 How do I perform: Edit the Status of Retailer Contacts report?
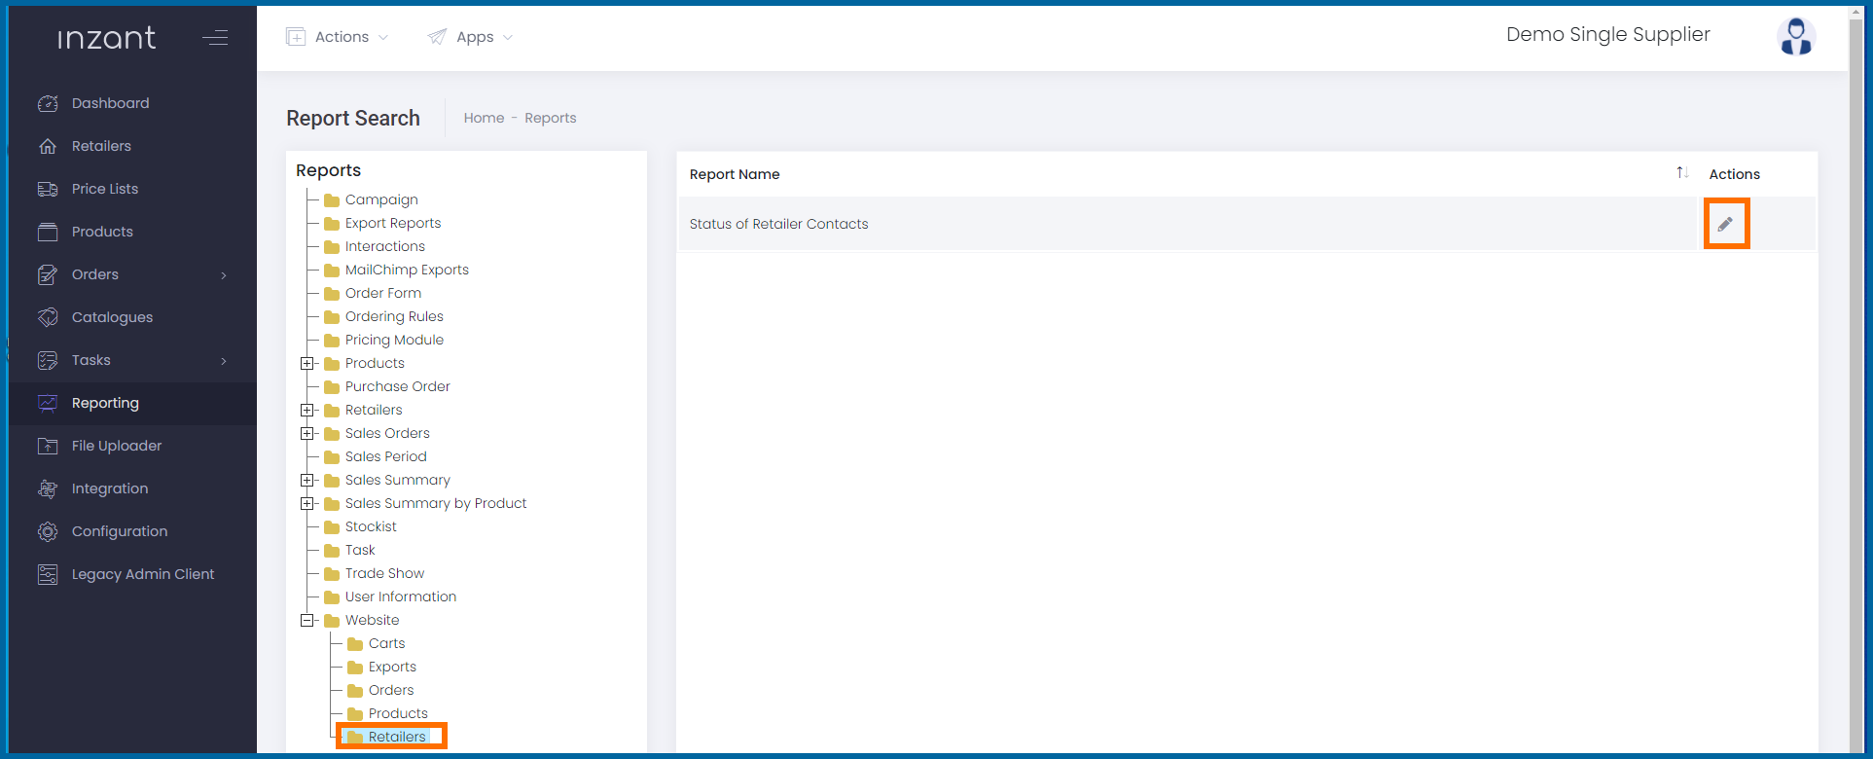1725,224
